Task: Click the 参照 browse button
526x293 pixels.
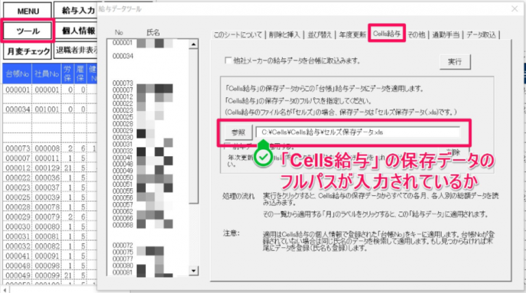Action: pyautogui.click(x=238, y=132)
